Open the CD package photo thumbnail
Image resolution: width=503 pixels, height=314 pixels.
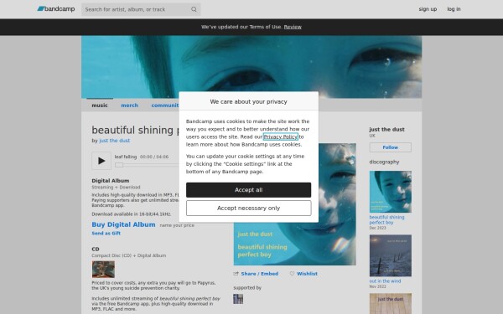tap(103, 269)
